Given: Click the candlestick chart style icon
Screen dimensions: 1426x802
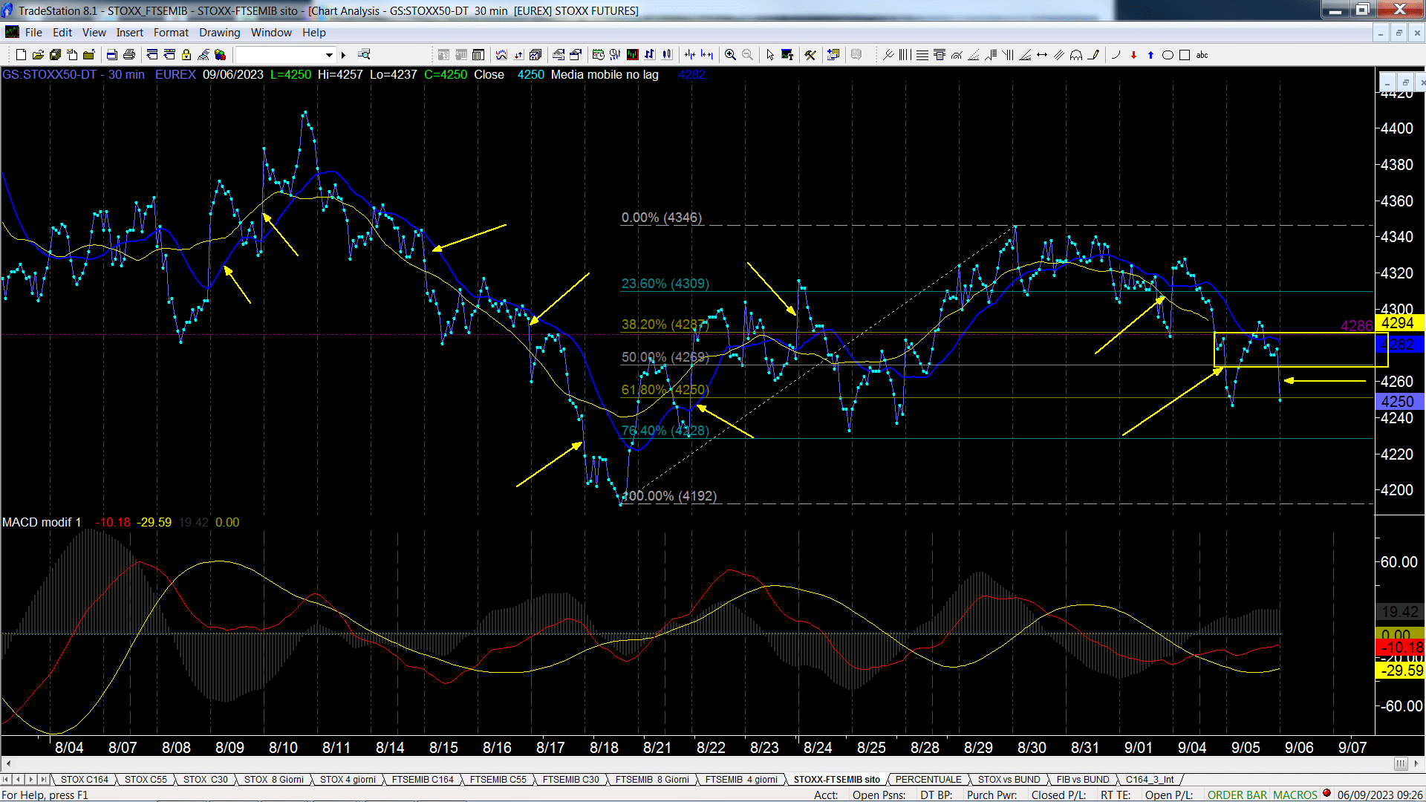Looking at the screenshot, I should point(667,55).
